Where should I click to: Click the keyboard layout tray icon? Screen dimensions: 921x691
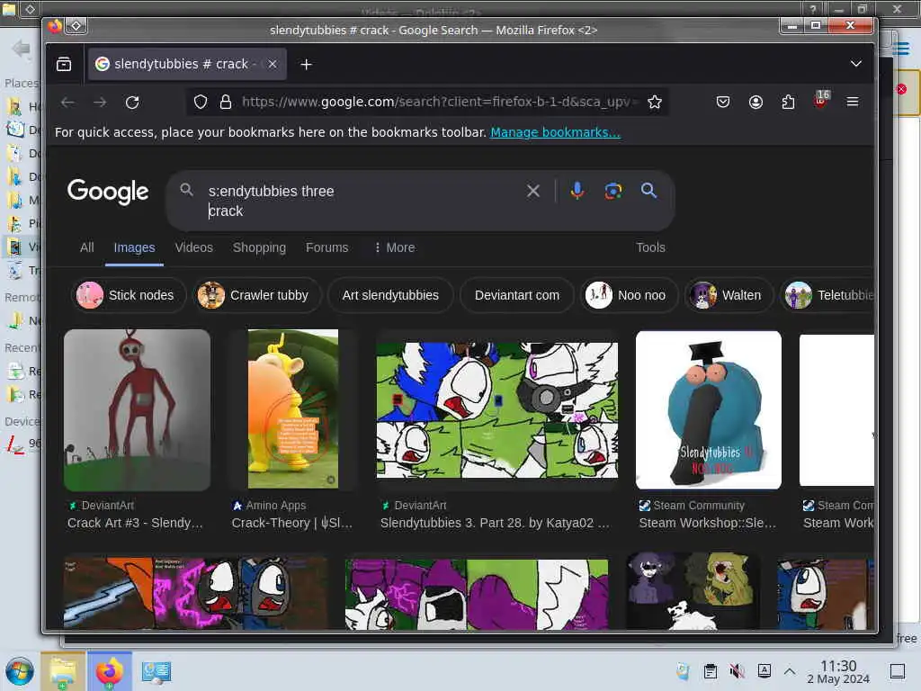coord(765,670)
